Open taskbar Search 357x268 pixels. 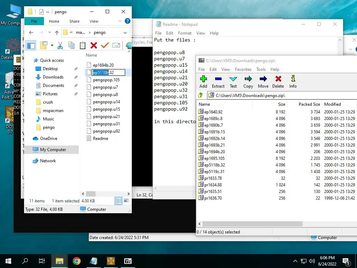25,261
